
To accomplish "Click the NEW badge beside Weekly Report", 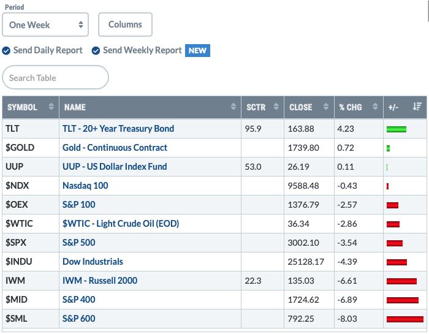I will (x=197, y=51).
